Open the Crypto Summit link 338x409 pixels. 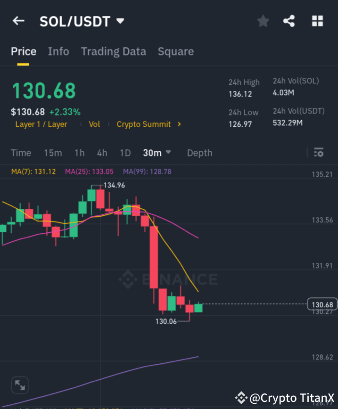pyautogui.click(x=144, y=124)
